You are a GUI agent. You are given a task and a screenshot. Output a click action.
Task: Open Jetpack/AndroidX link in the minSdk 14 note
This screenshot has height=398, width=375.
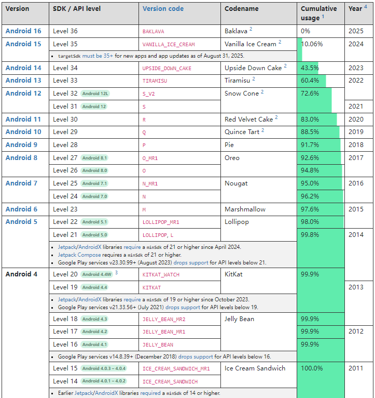click(96, 393)
